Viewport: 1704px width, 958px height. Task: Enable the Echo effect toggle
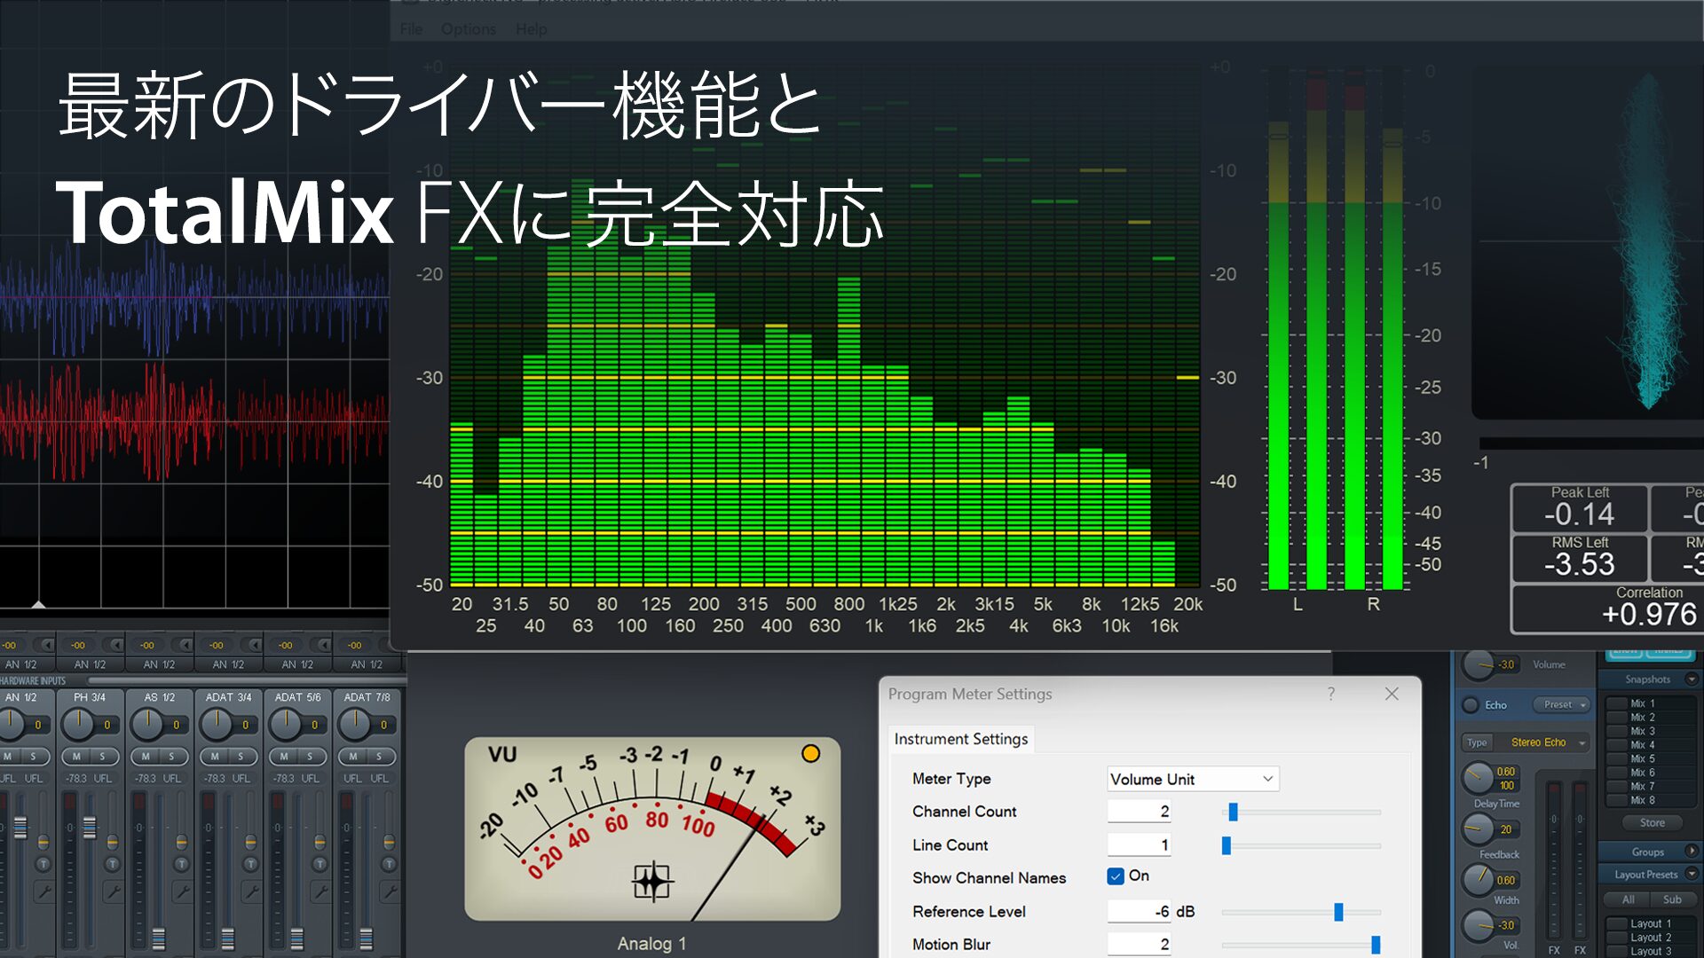(1471, 705)
